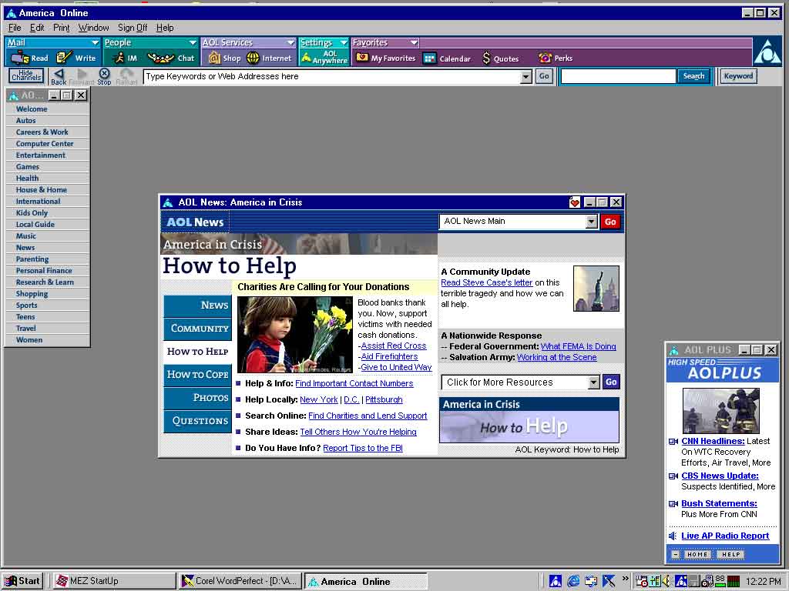Play Bush Statements video icon
This screenshot has height=591, width=789.
coord(673,503)
